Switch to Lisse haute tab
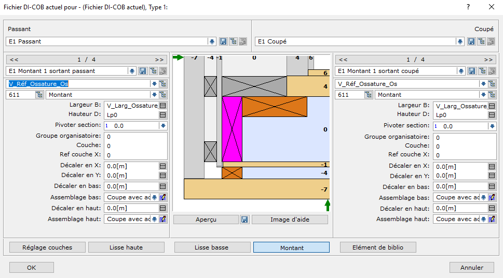This screenshot has height=278, width=503. click(x=126, y=247)
